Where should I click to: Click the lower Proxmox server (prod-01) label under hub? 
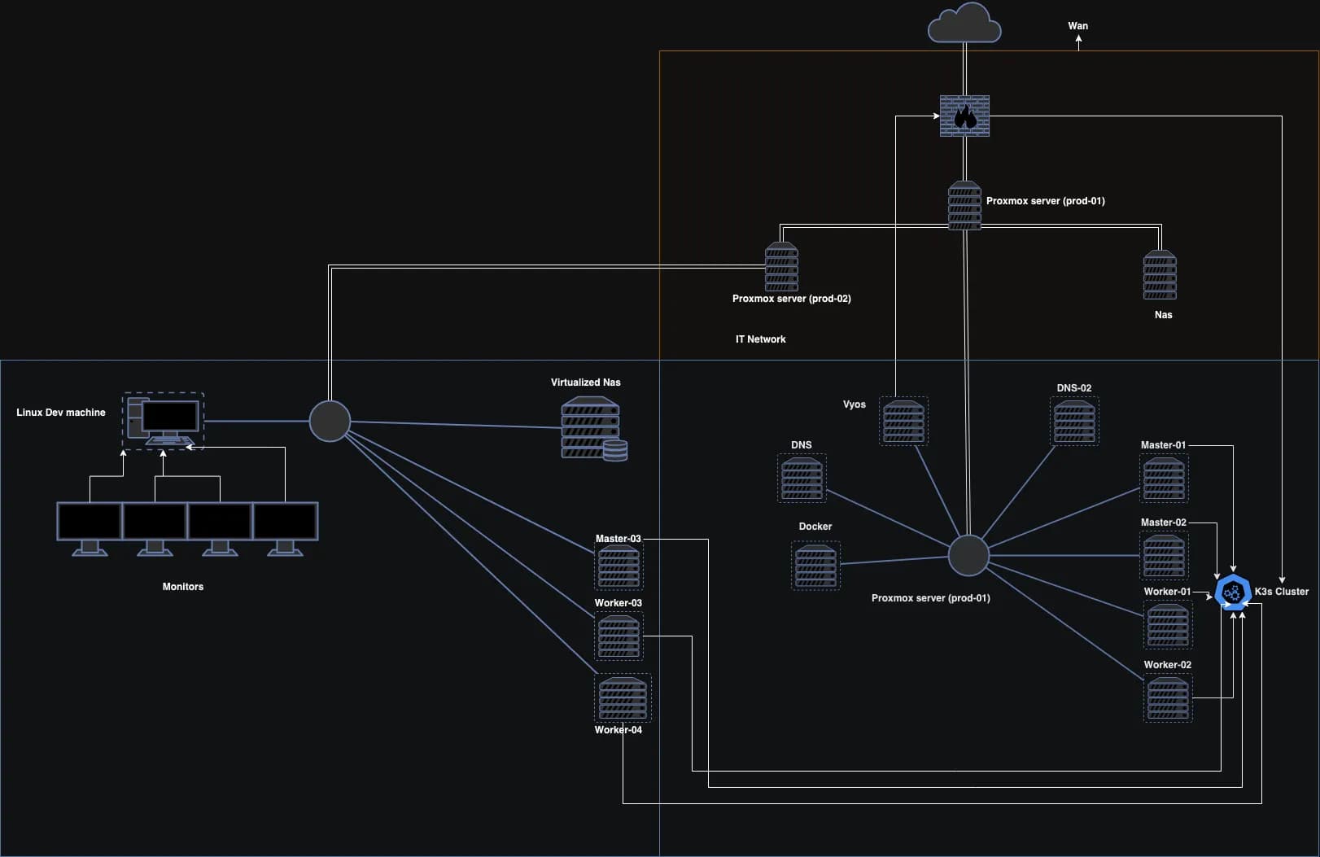[x=930, y=598]
